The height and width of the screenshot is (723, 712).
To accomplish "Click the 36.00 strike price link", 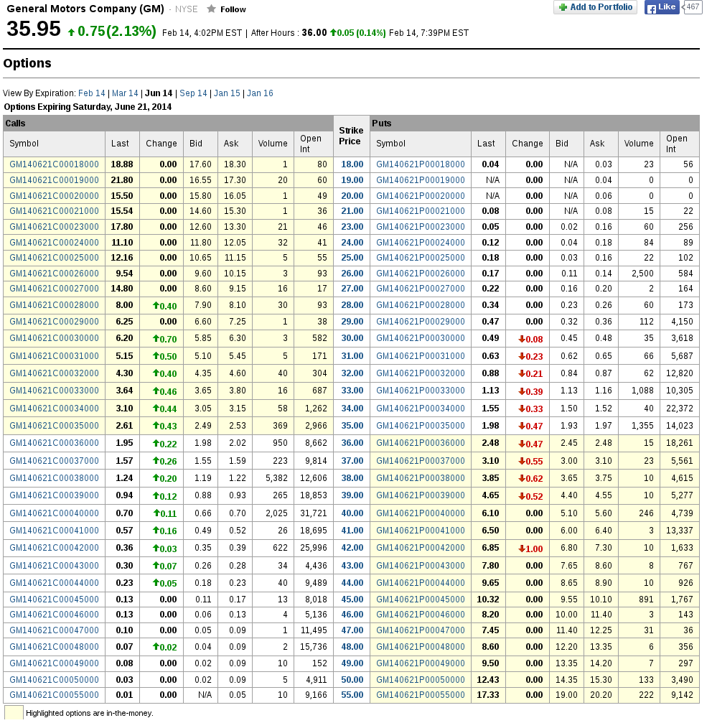I will pos(352,443).
